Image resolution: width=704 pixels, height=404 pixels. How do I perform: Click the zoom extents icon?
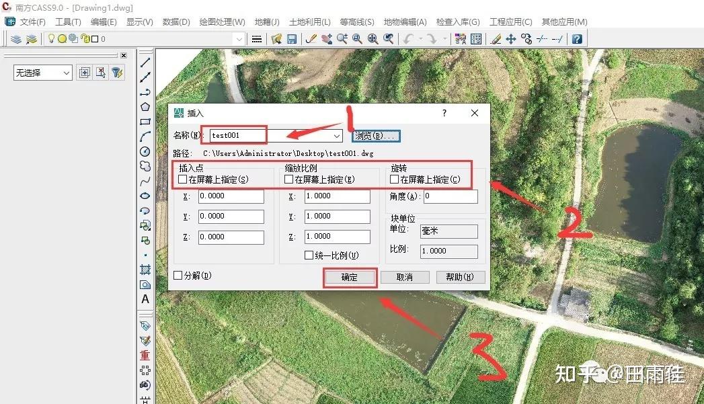(x=373, y=39)
